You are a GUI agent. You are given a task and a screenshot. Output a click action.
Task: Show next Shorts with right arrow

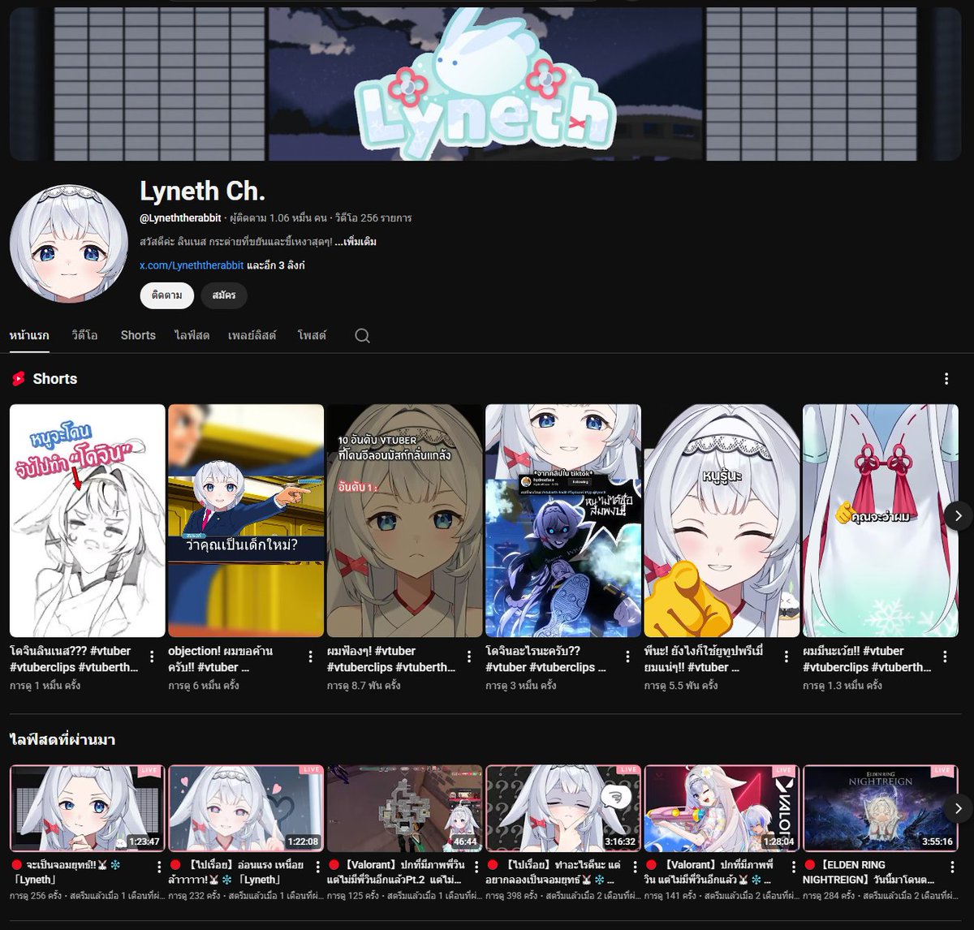click(959, 516)
